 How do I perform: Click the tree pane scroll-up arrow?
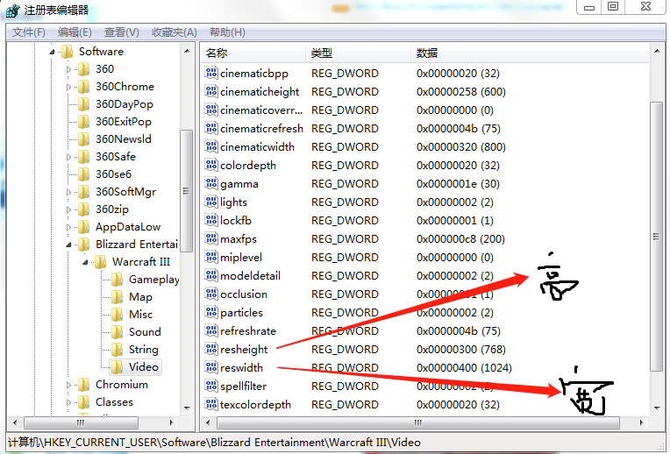point(187,51)
